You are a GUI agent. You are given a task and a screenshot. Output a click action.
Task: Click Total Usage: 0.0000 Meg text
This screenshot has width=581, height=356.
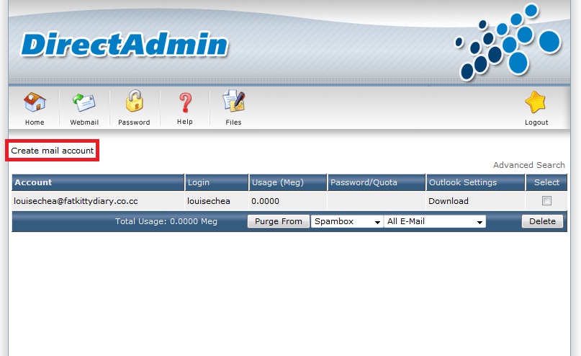166,221
